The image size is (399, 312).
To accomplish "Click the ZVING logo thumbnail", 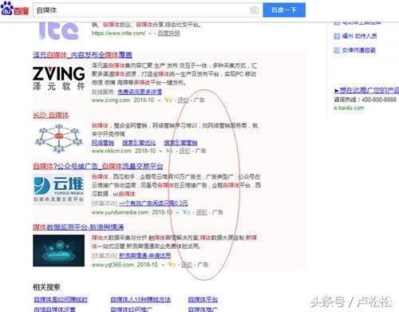I will point(59,78).
